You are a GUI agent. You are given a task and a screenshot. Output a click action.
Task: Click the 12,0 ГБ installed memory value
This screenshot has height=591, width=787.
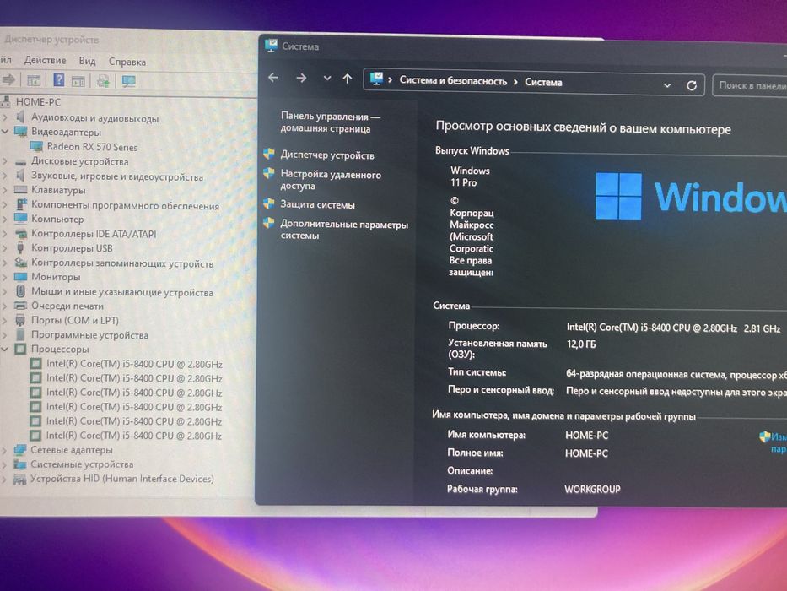581,344
